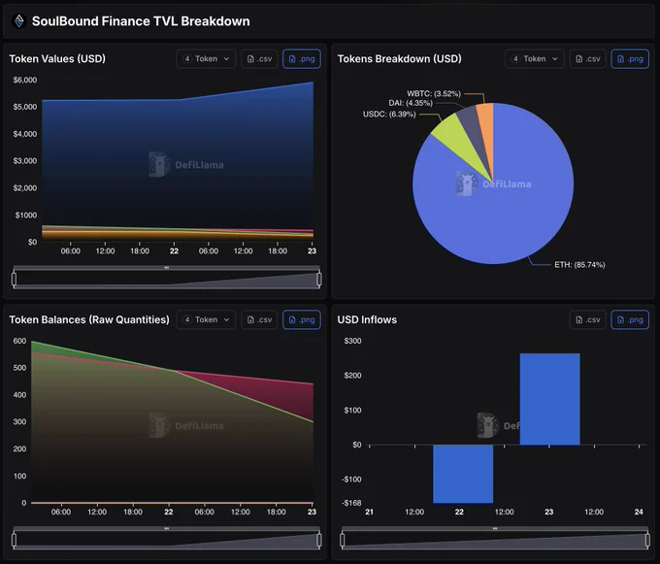660x564 pixels.
Task: Click right zoom handle of Token Values range slider
Action: [x=319, y=279]
